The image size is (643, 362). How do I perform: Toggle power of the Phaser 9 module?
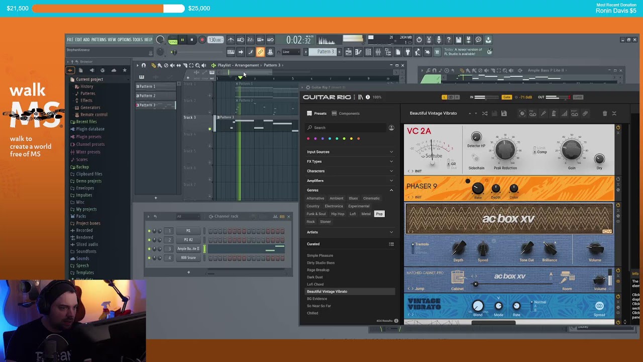[x=618, y=179]
